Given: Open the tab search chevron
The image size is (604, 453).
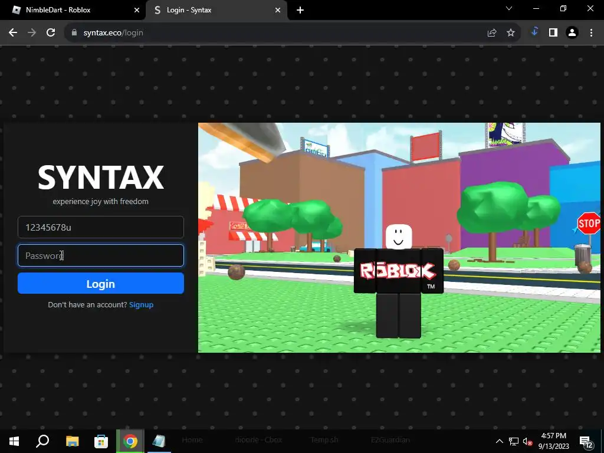Looking at the screenshot, I should tap(509, 8).
